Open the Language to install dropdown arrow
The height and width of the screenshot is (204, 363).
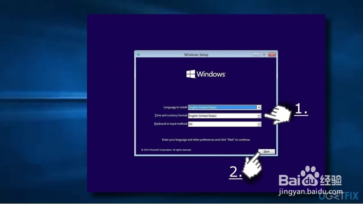(259, 107)
